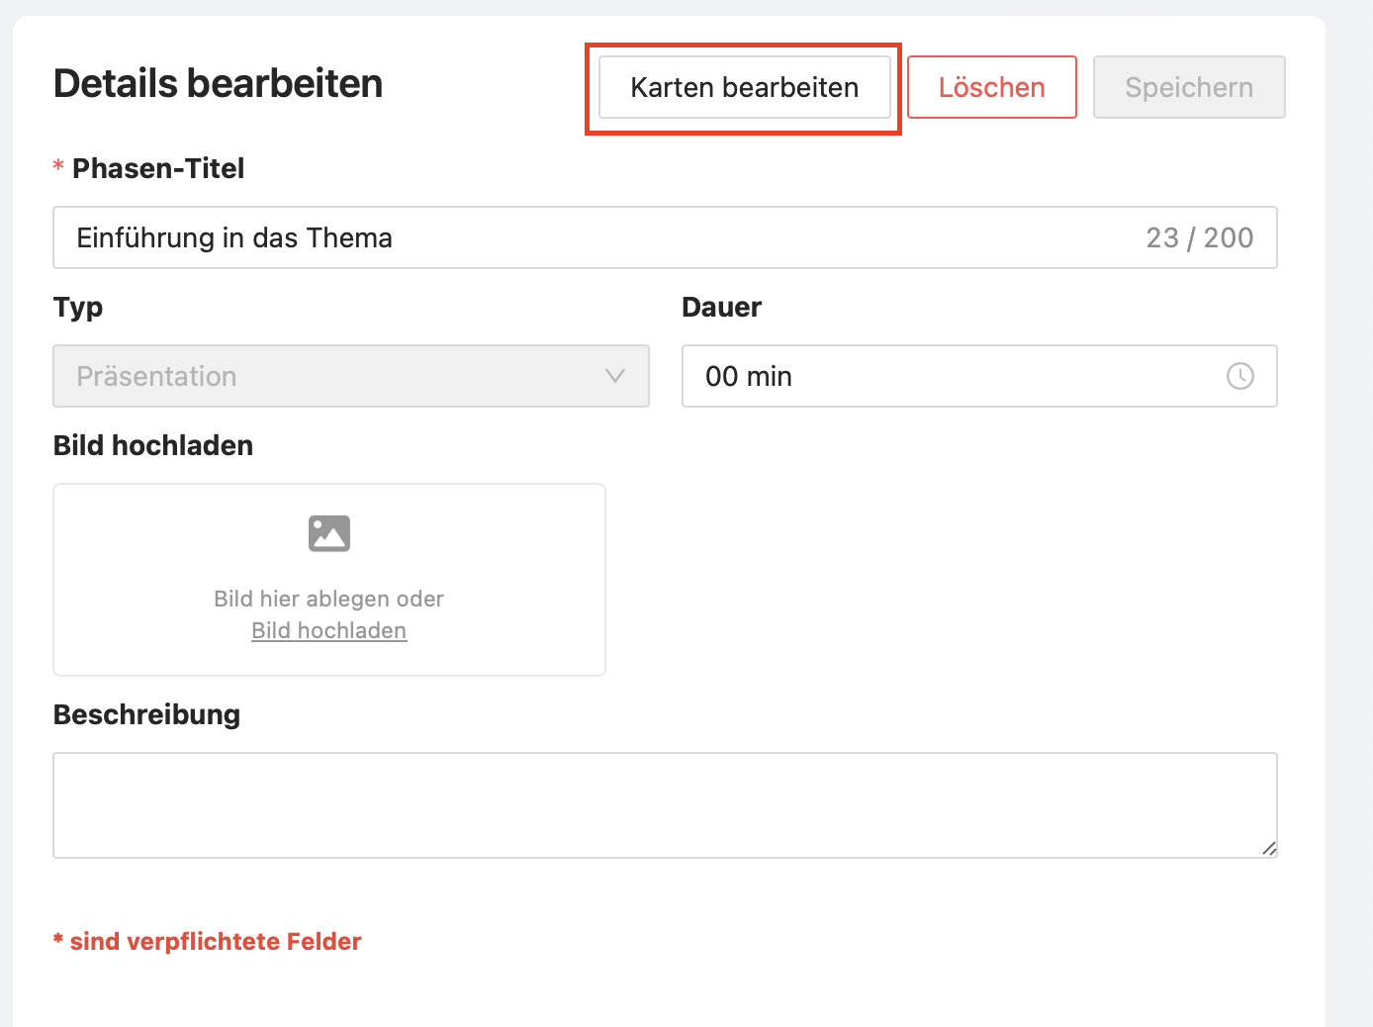Click the Speichern button

(x=1189, y=87)
